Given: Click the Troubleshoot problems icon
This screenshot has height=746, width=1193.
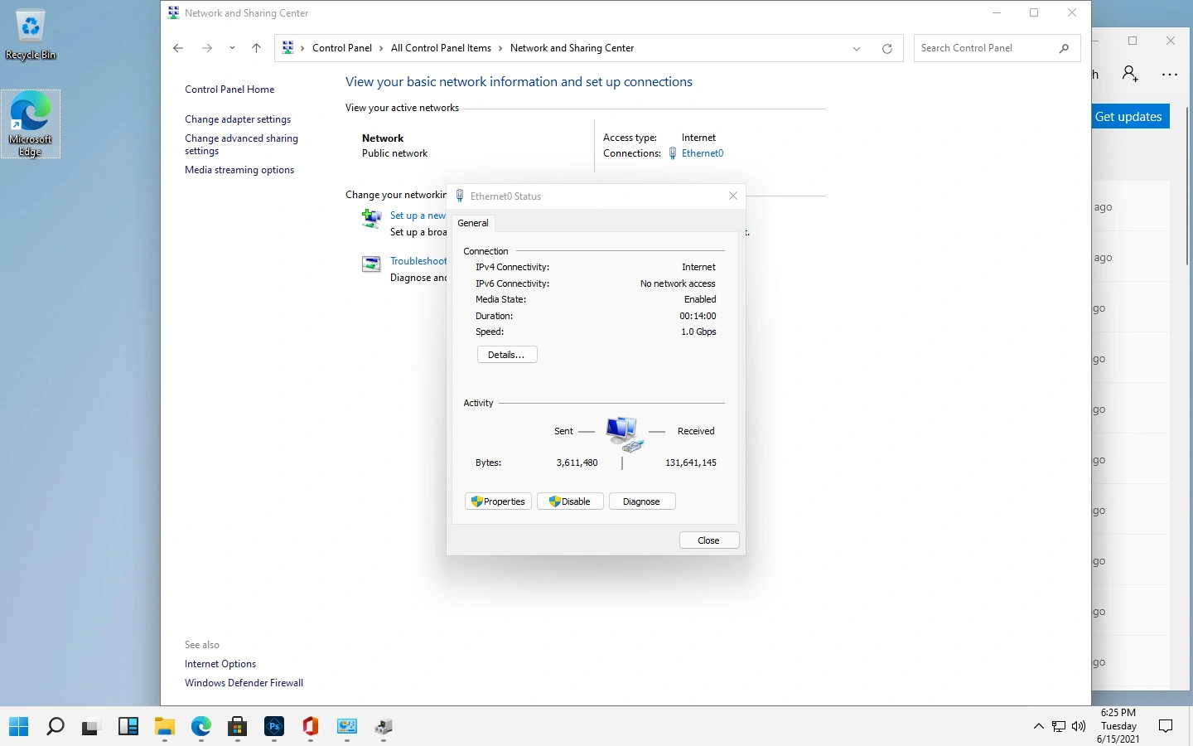Looking at the screenshot, I should [371, 264].
